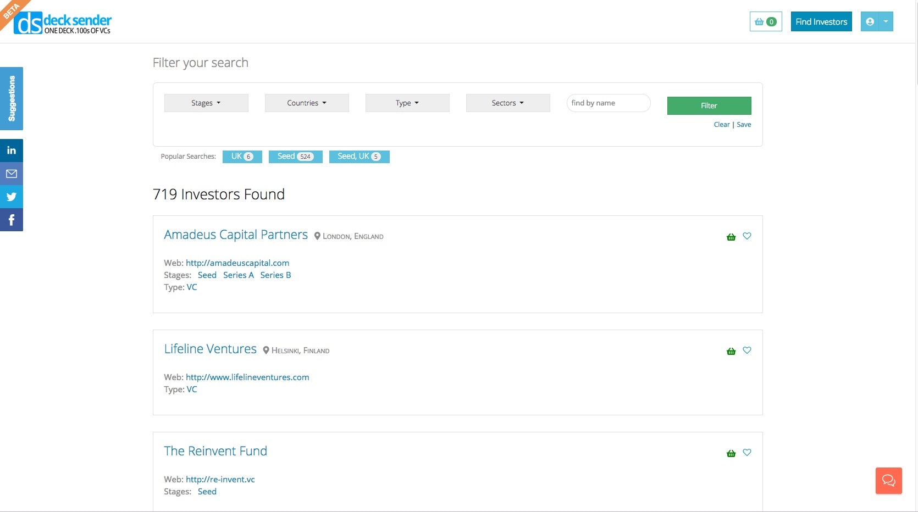Expand the account dropdown caret
This screenshot has height=512, width=918.
886,21
